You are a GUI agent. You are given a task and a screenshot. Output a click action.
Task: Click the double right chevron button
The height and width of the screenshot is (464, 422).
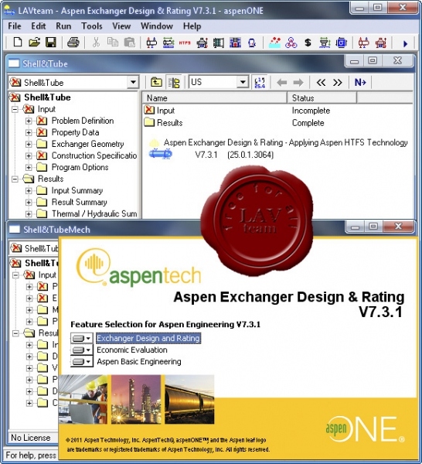point(338,82)
